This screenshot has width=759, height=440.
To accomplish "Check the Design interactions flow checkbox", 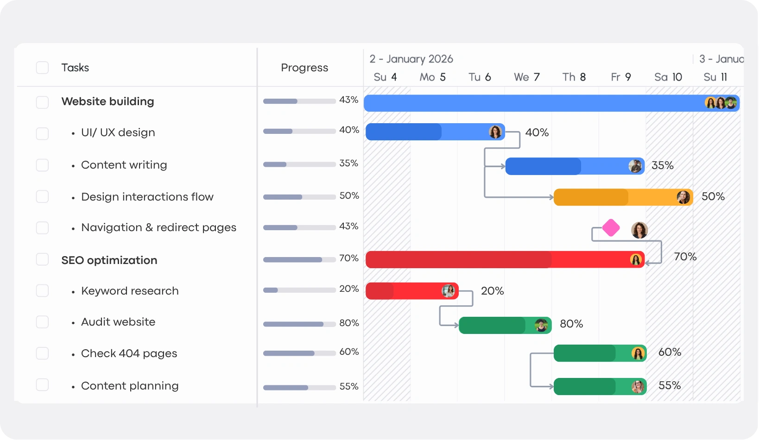I will [x=42, y=197].
